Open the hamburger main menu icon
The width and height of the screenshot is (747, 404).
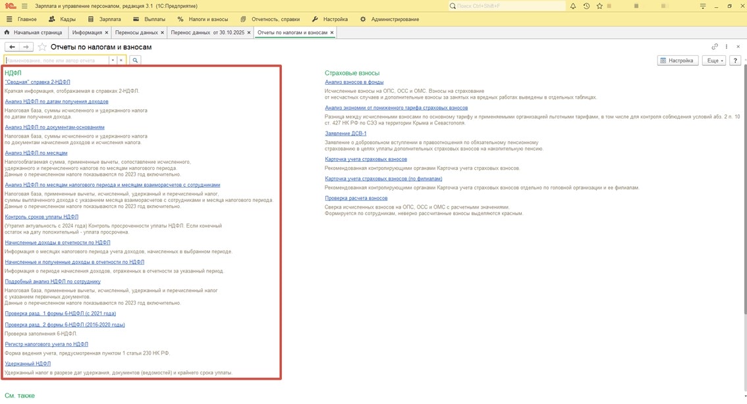[24, 6]
